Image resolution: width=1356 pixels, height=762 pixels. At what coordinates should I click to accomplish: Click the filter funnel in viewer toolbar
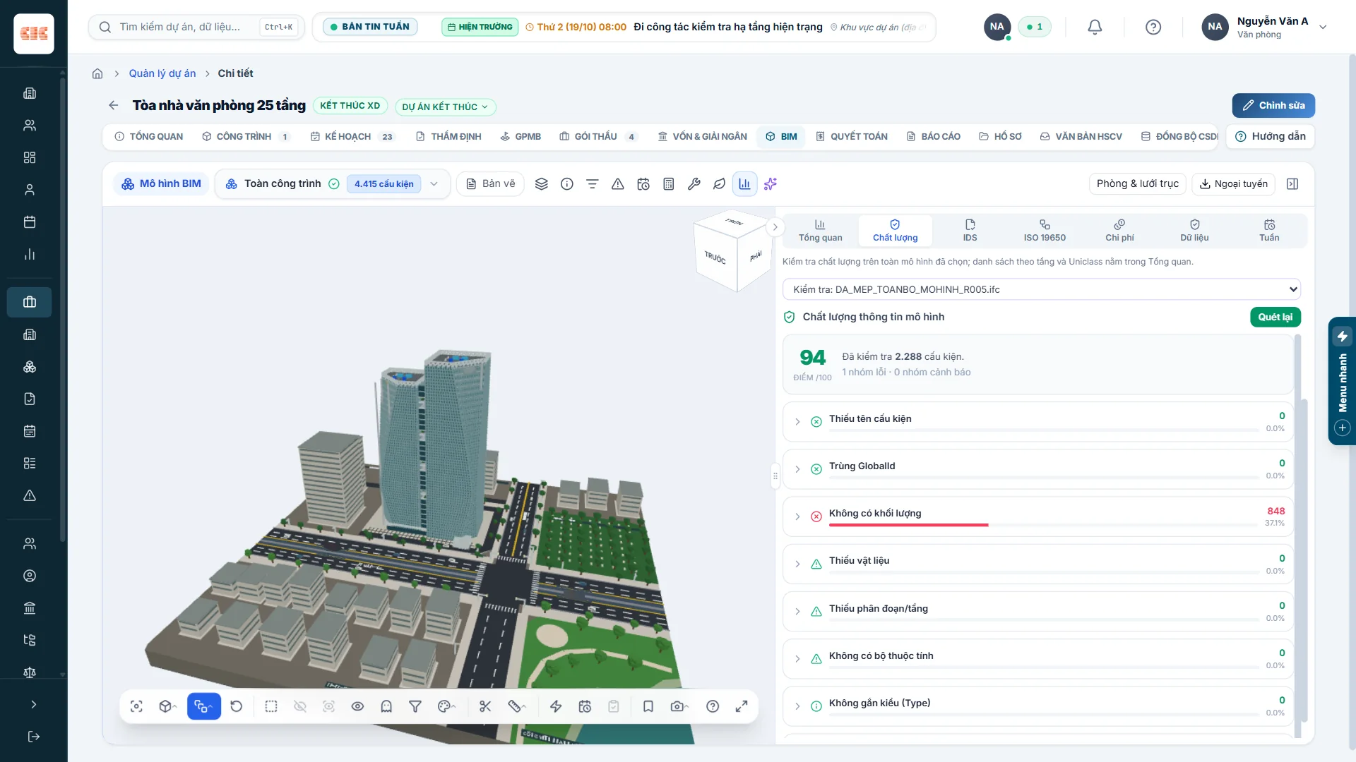(415, 706)
